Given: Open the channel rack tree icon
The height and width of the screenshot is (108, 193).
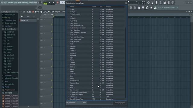Looking at the screenshot, I should 135,8.
